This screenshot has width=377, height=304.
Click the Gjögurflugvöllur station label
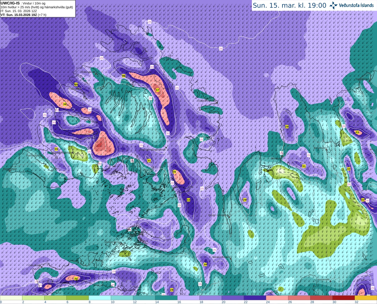[207, 101]
